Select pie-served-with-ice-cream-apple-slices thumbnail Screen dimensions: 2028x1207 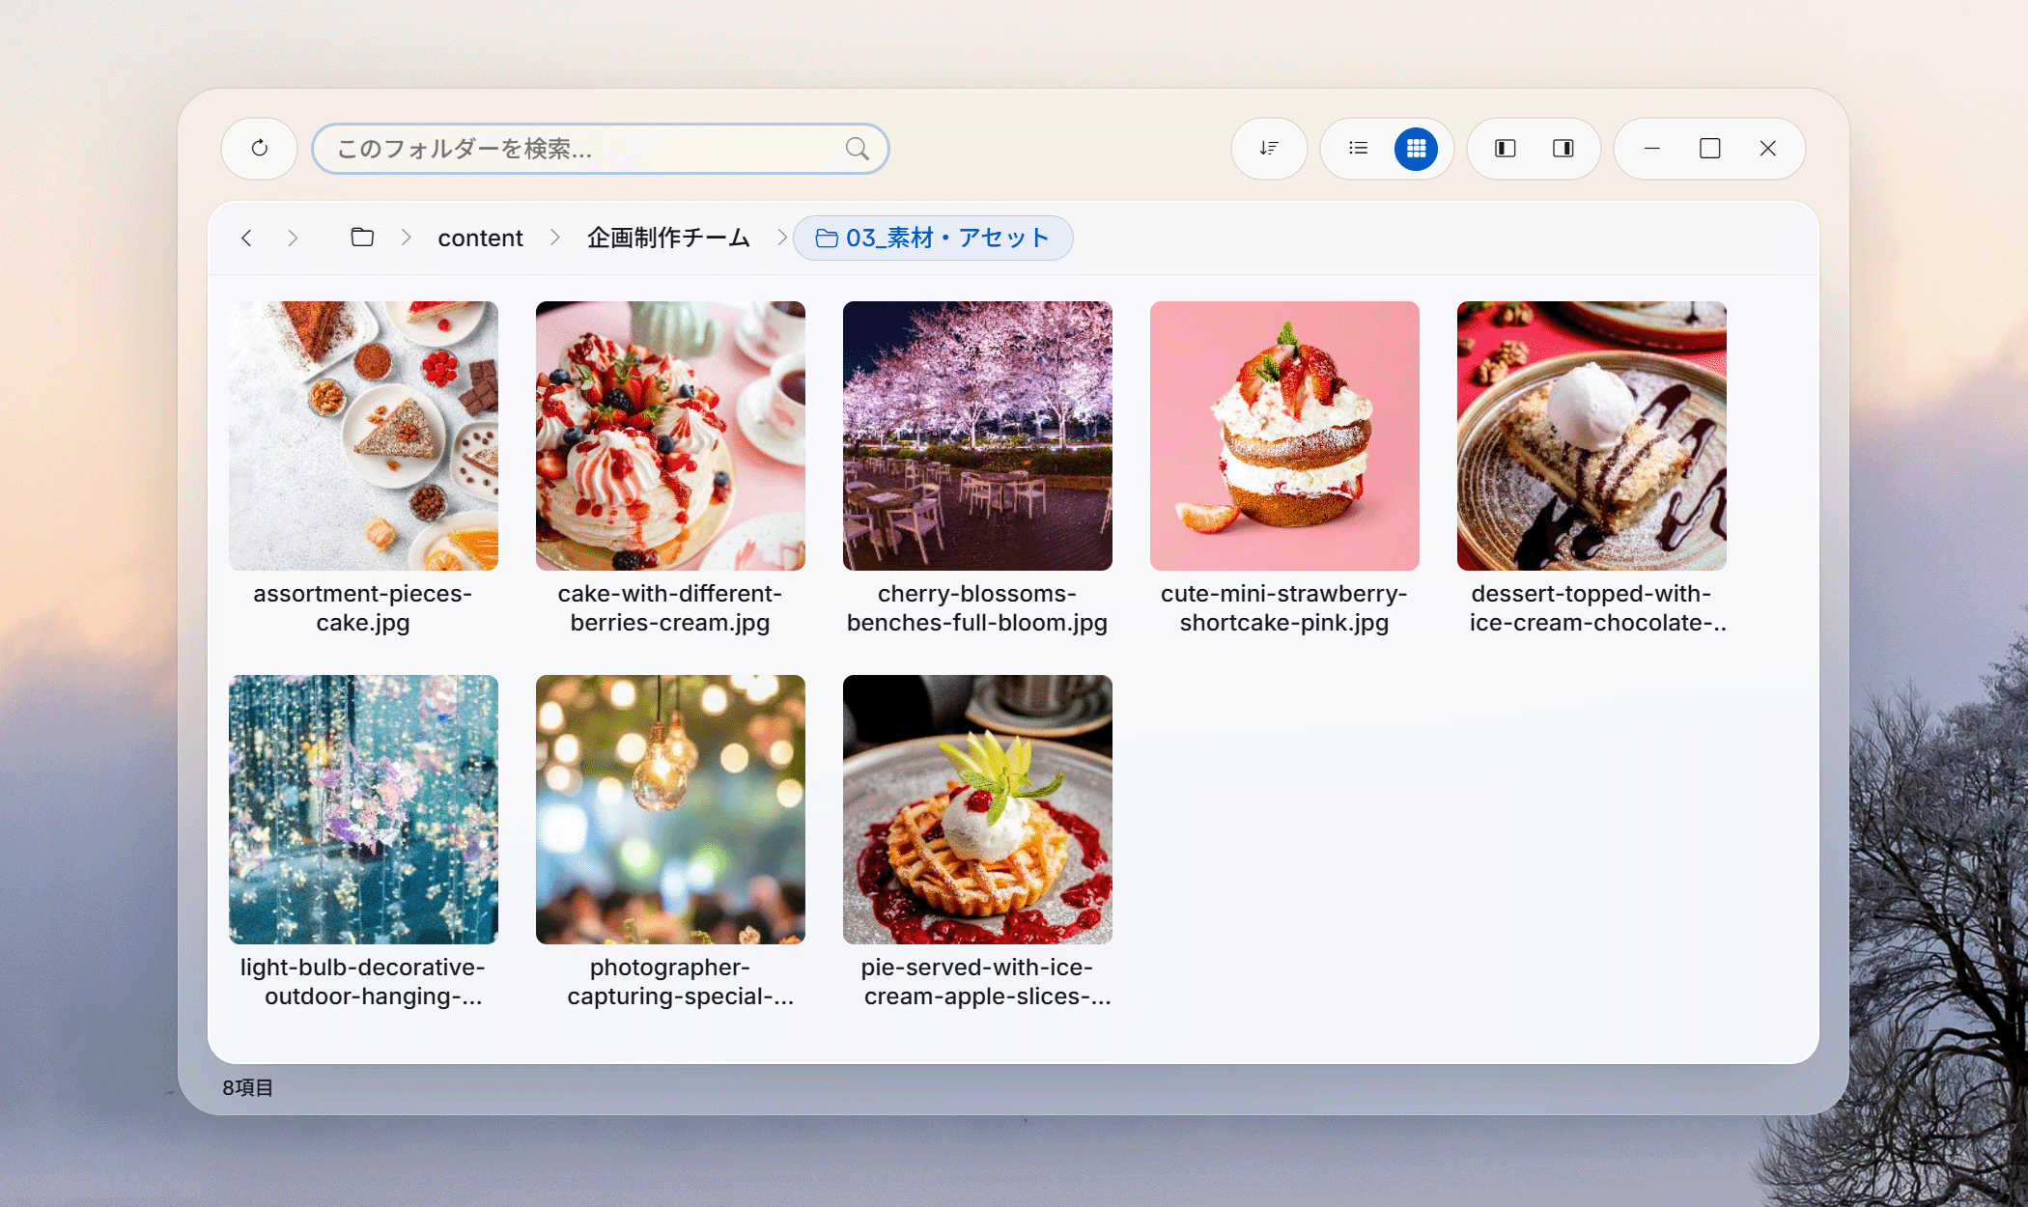[977, 809]
